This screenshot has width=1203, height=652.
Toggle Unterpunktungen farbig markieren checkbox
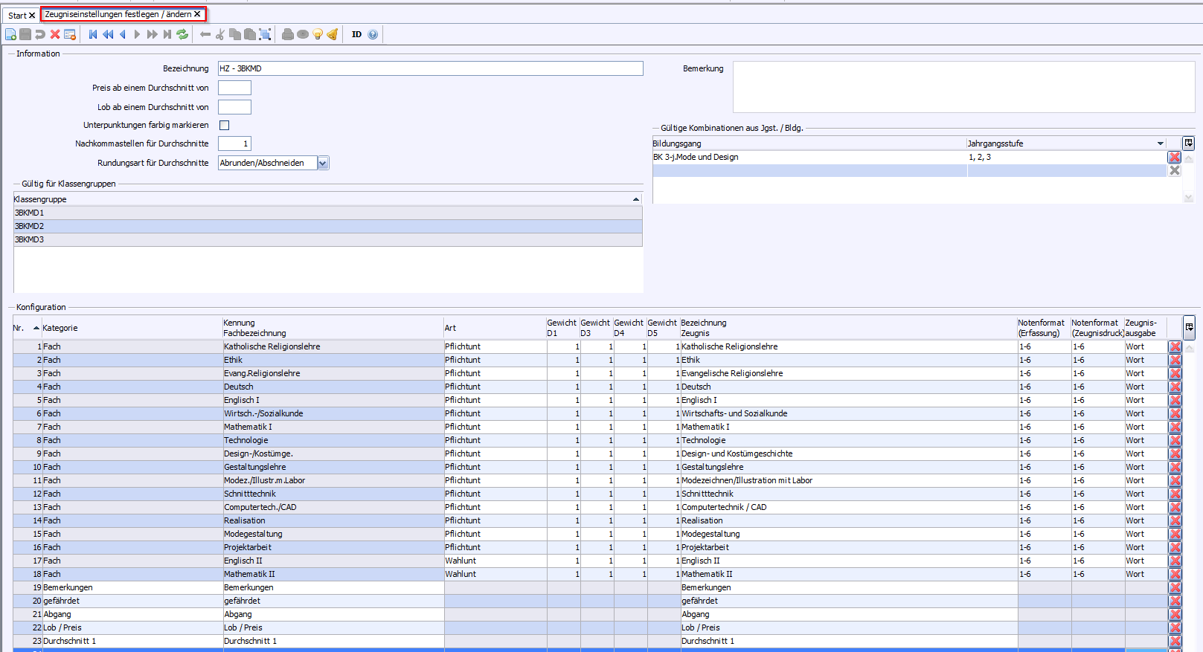(224, 126)
